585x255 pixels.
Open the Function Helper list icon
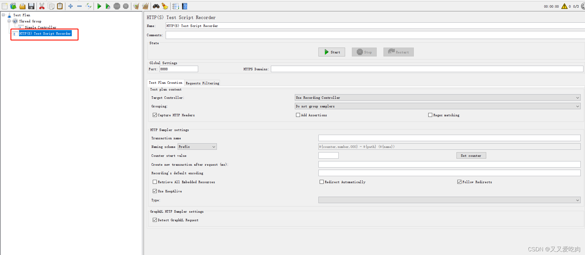tap(175, 6)
